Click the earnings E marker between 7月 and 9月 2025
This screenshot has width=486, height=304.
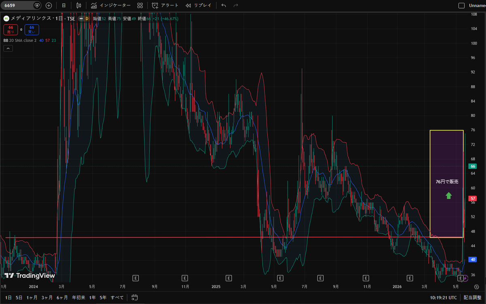321,278
